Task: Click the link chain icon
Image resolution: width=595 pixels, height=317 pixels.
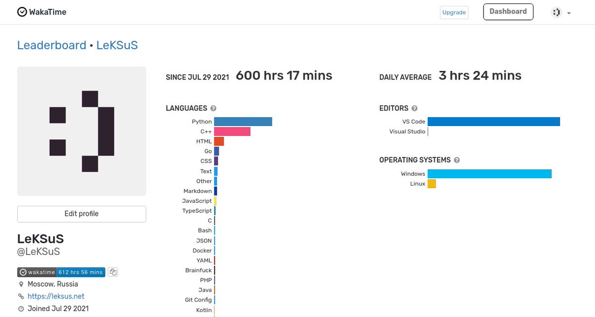Action: point(21,297)
